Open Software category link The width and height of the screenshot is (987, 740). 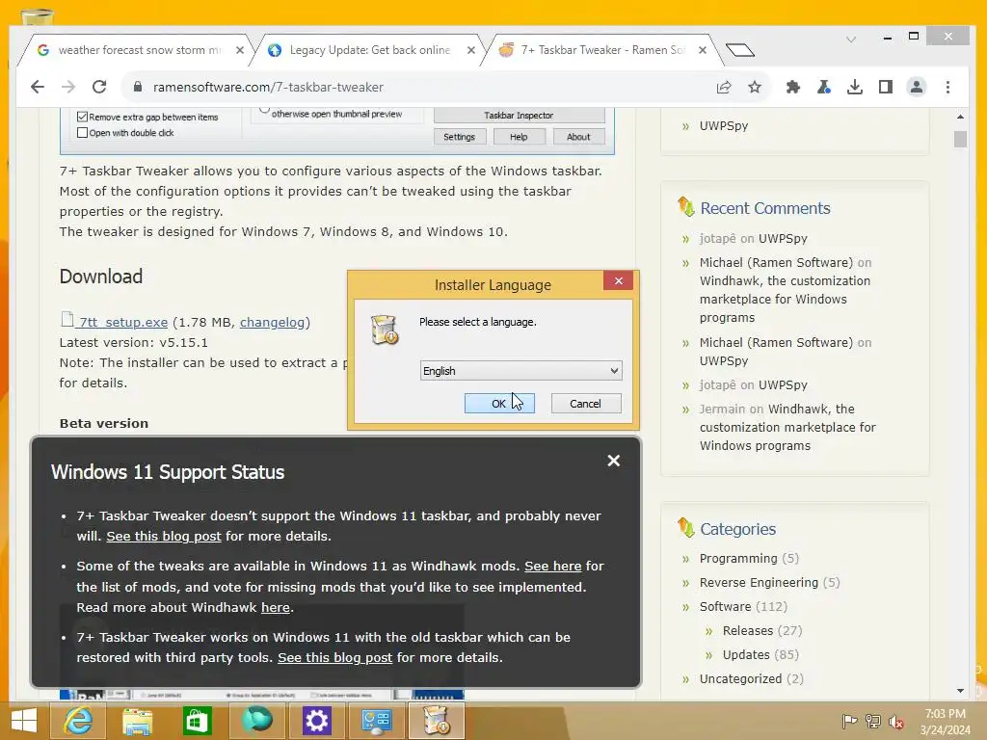click(x=725, y=607)
